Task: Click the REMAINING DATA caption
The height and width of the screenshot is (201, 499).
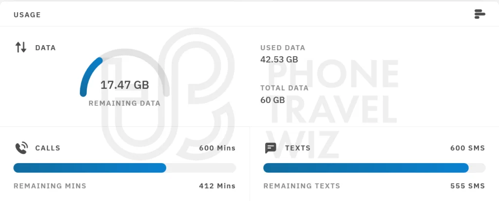Action: pyautogui.click(x=124, y=103)
